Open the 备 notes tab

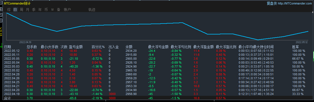(x=59, y=10)
